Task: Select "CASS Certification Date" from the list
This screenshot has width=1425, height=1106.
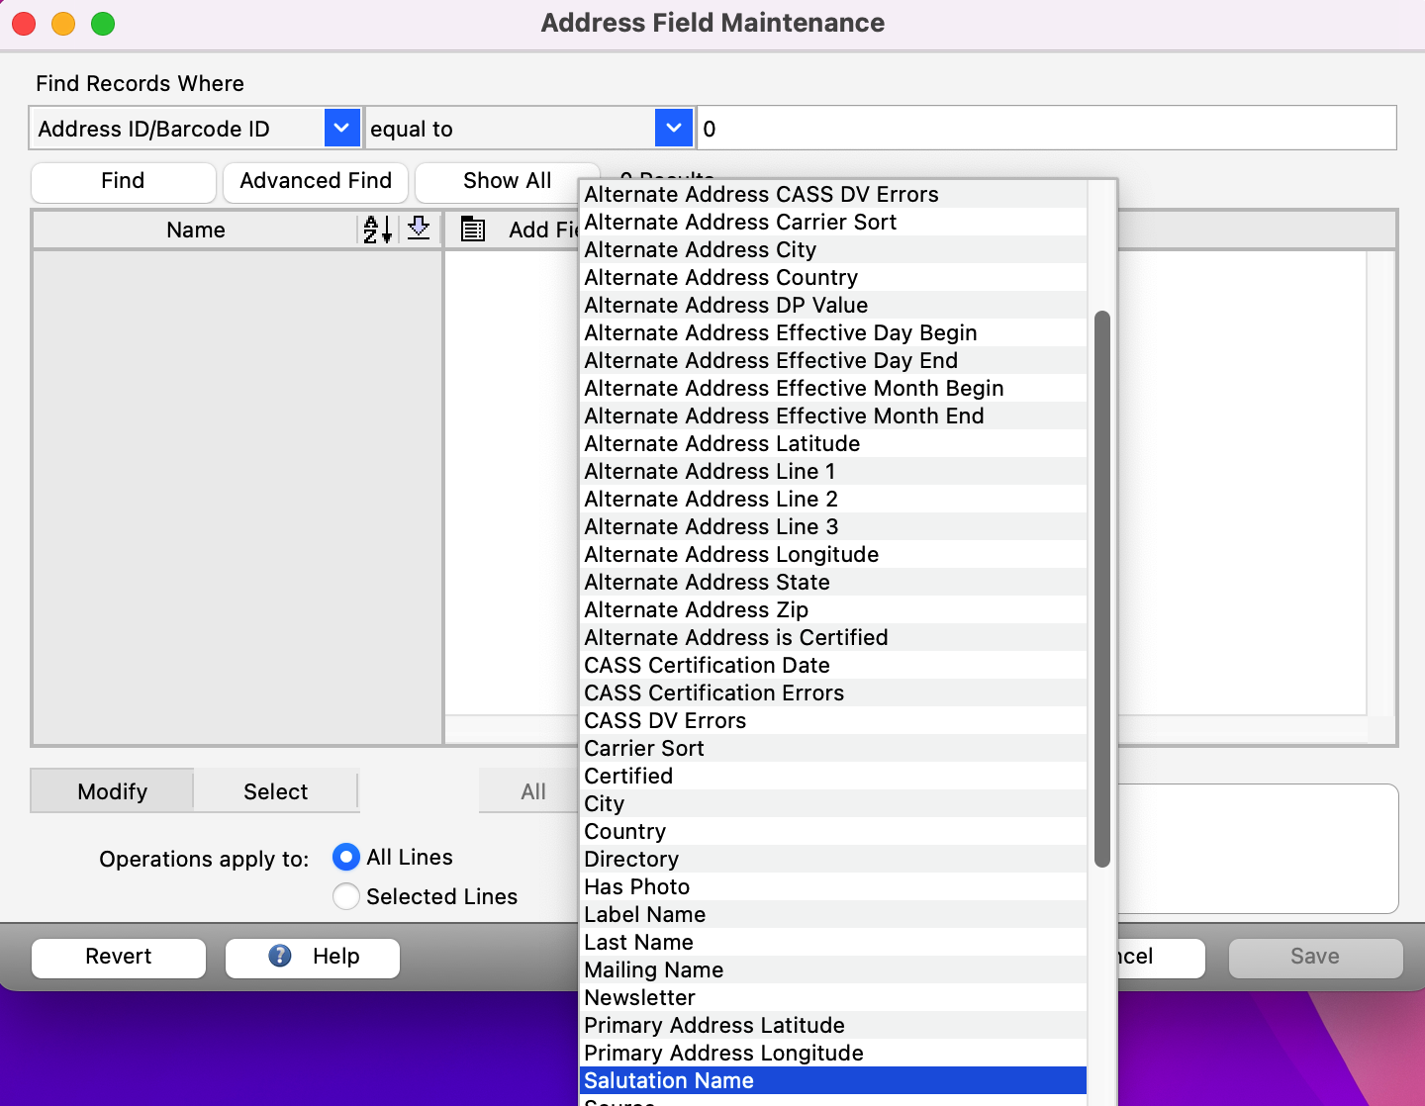Action: click(x=706, y=665)
